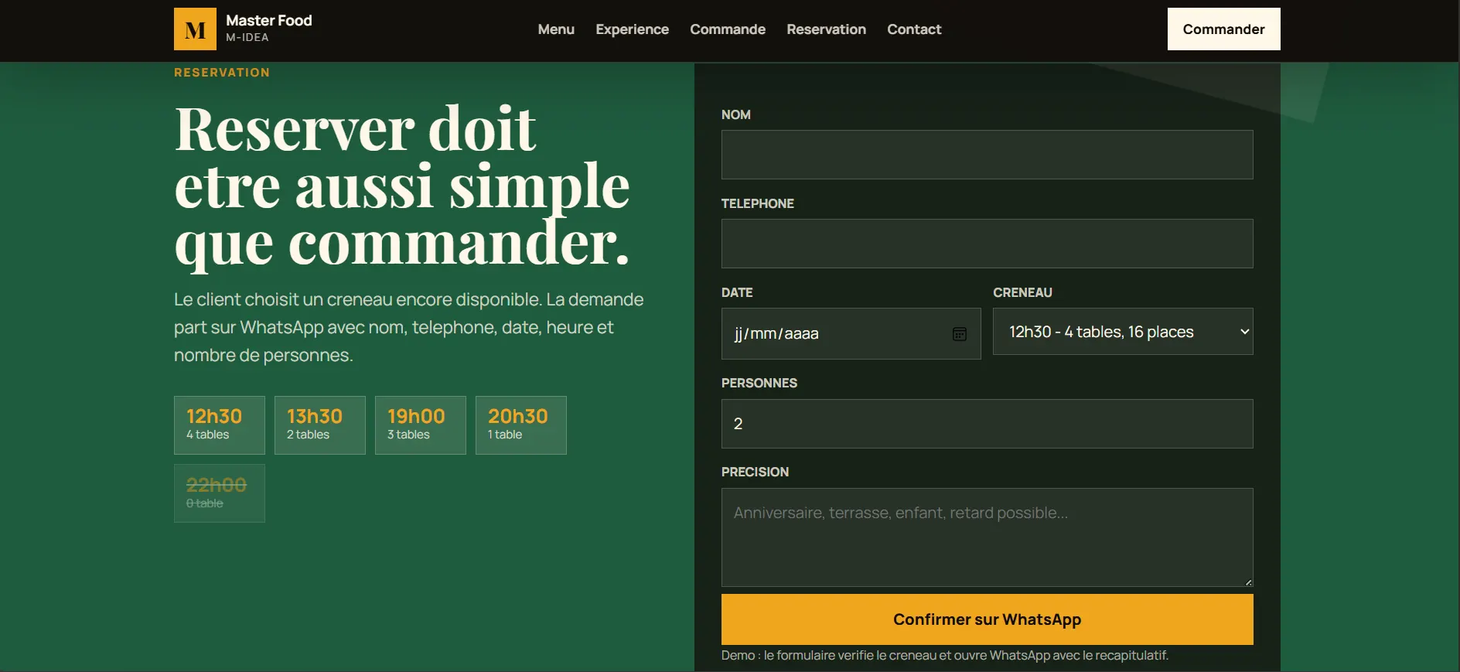Grab the Precision textarea resize handle

coord(1248,582)
